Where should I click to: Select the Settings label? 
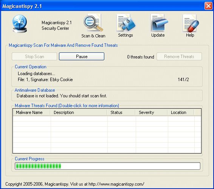point(126,35)
